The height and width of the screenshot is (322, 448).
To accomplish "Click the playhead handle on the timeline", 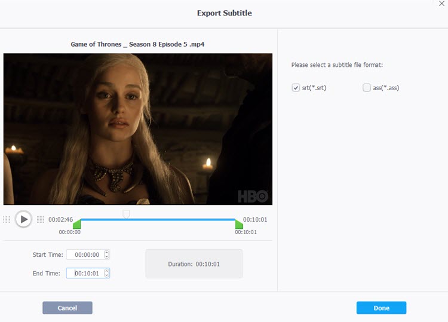I will pyautogui.click(x=126, y=214).
